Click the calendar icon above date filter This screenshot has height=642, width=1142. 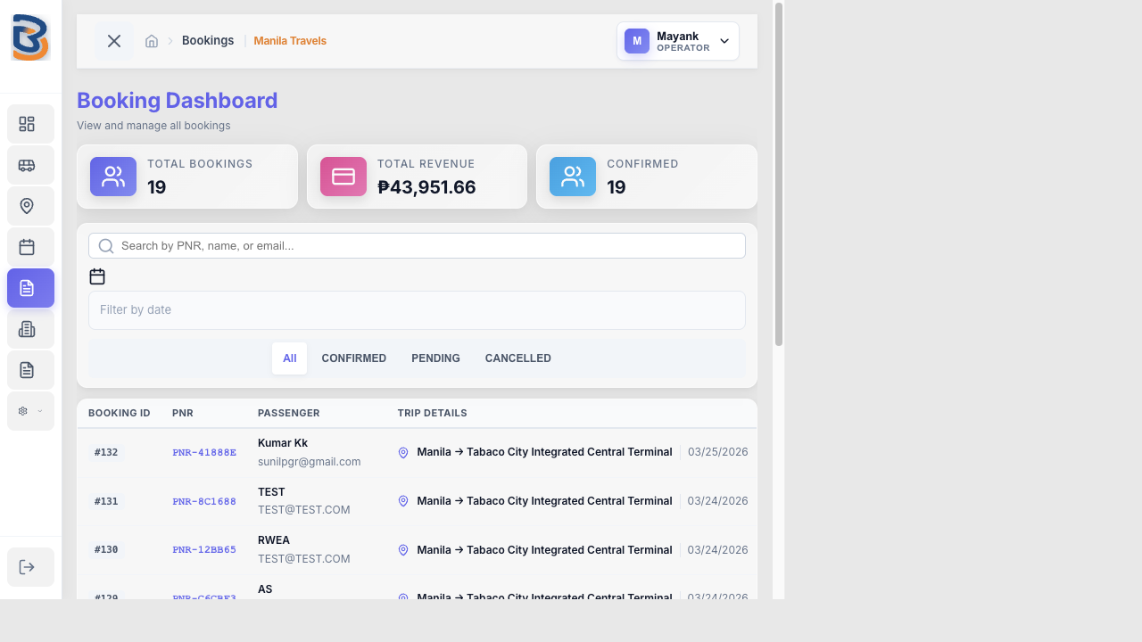[97, 276]
